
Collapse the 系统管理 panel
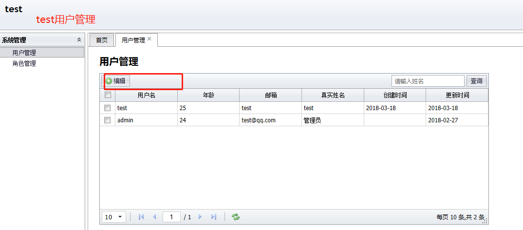(x=79, y=40)
